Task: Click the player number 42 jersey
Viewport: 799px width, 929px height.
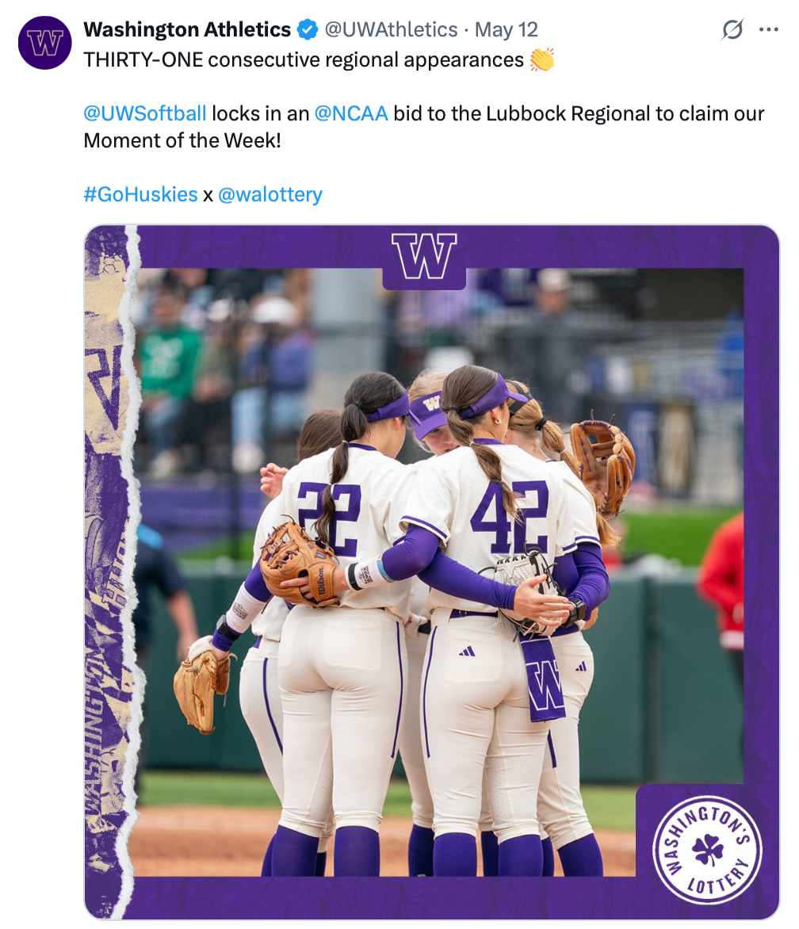Action: tap(510, 517)
